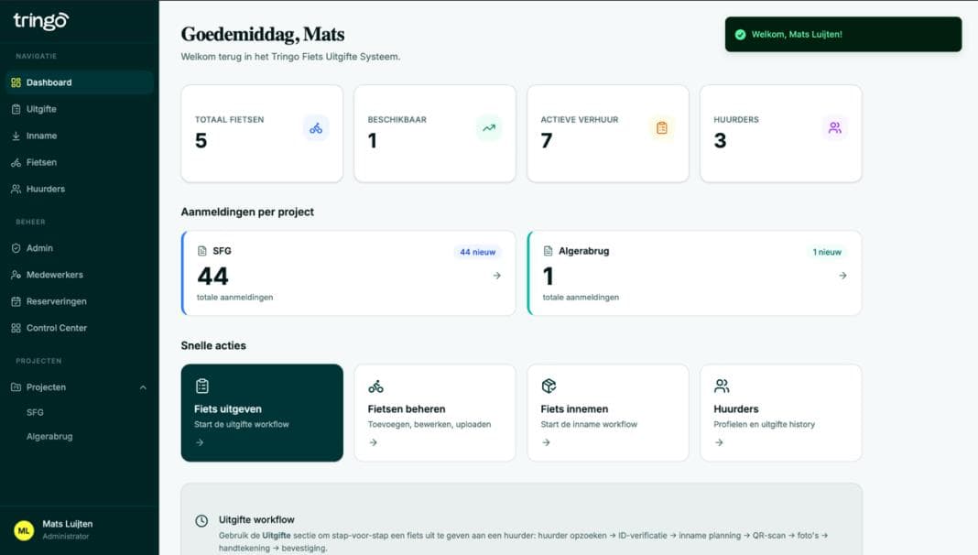Click the bold Uitgifte link in workflow text
The height and width of the screenshot is (555, 978).
tap(277, 535)
